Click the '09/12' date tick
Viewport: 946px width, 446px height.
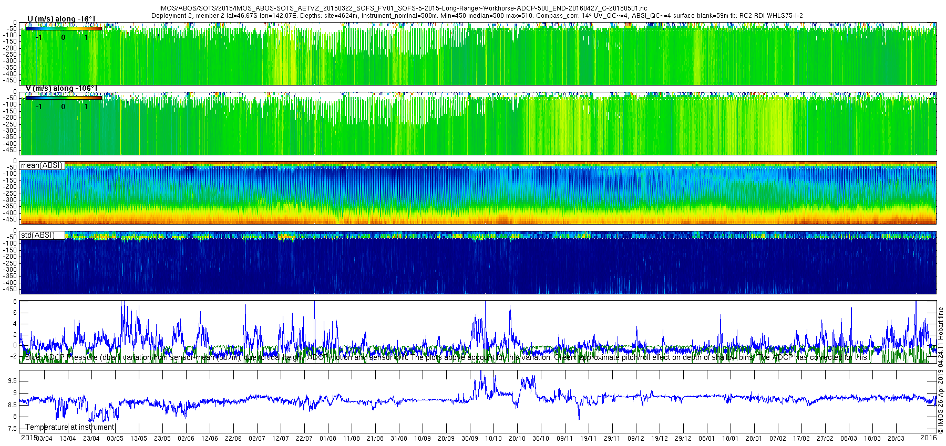[x=636, y=439]
